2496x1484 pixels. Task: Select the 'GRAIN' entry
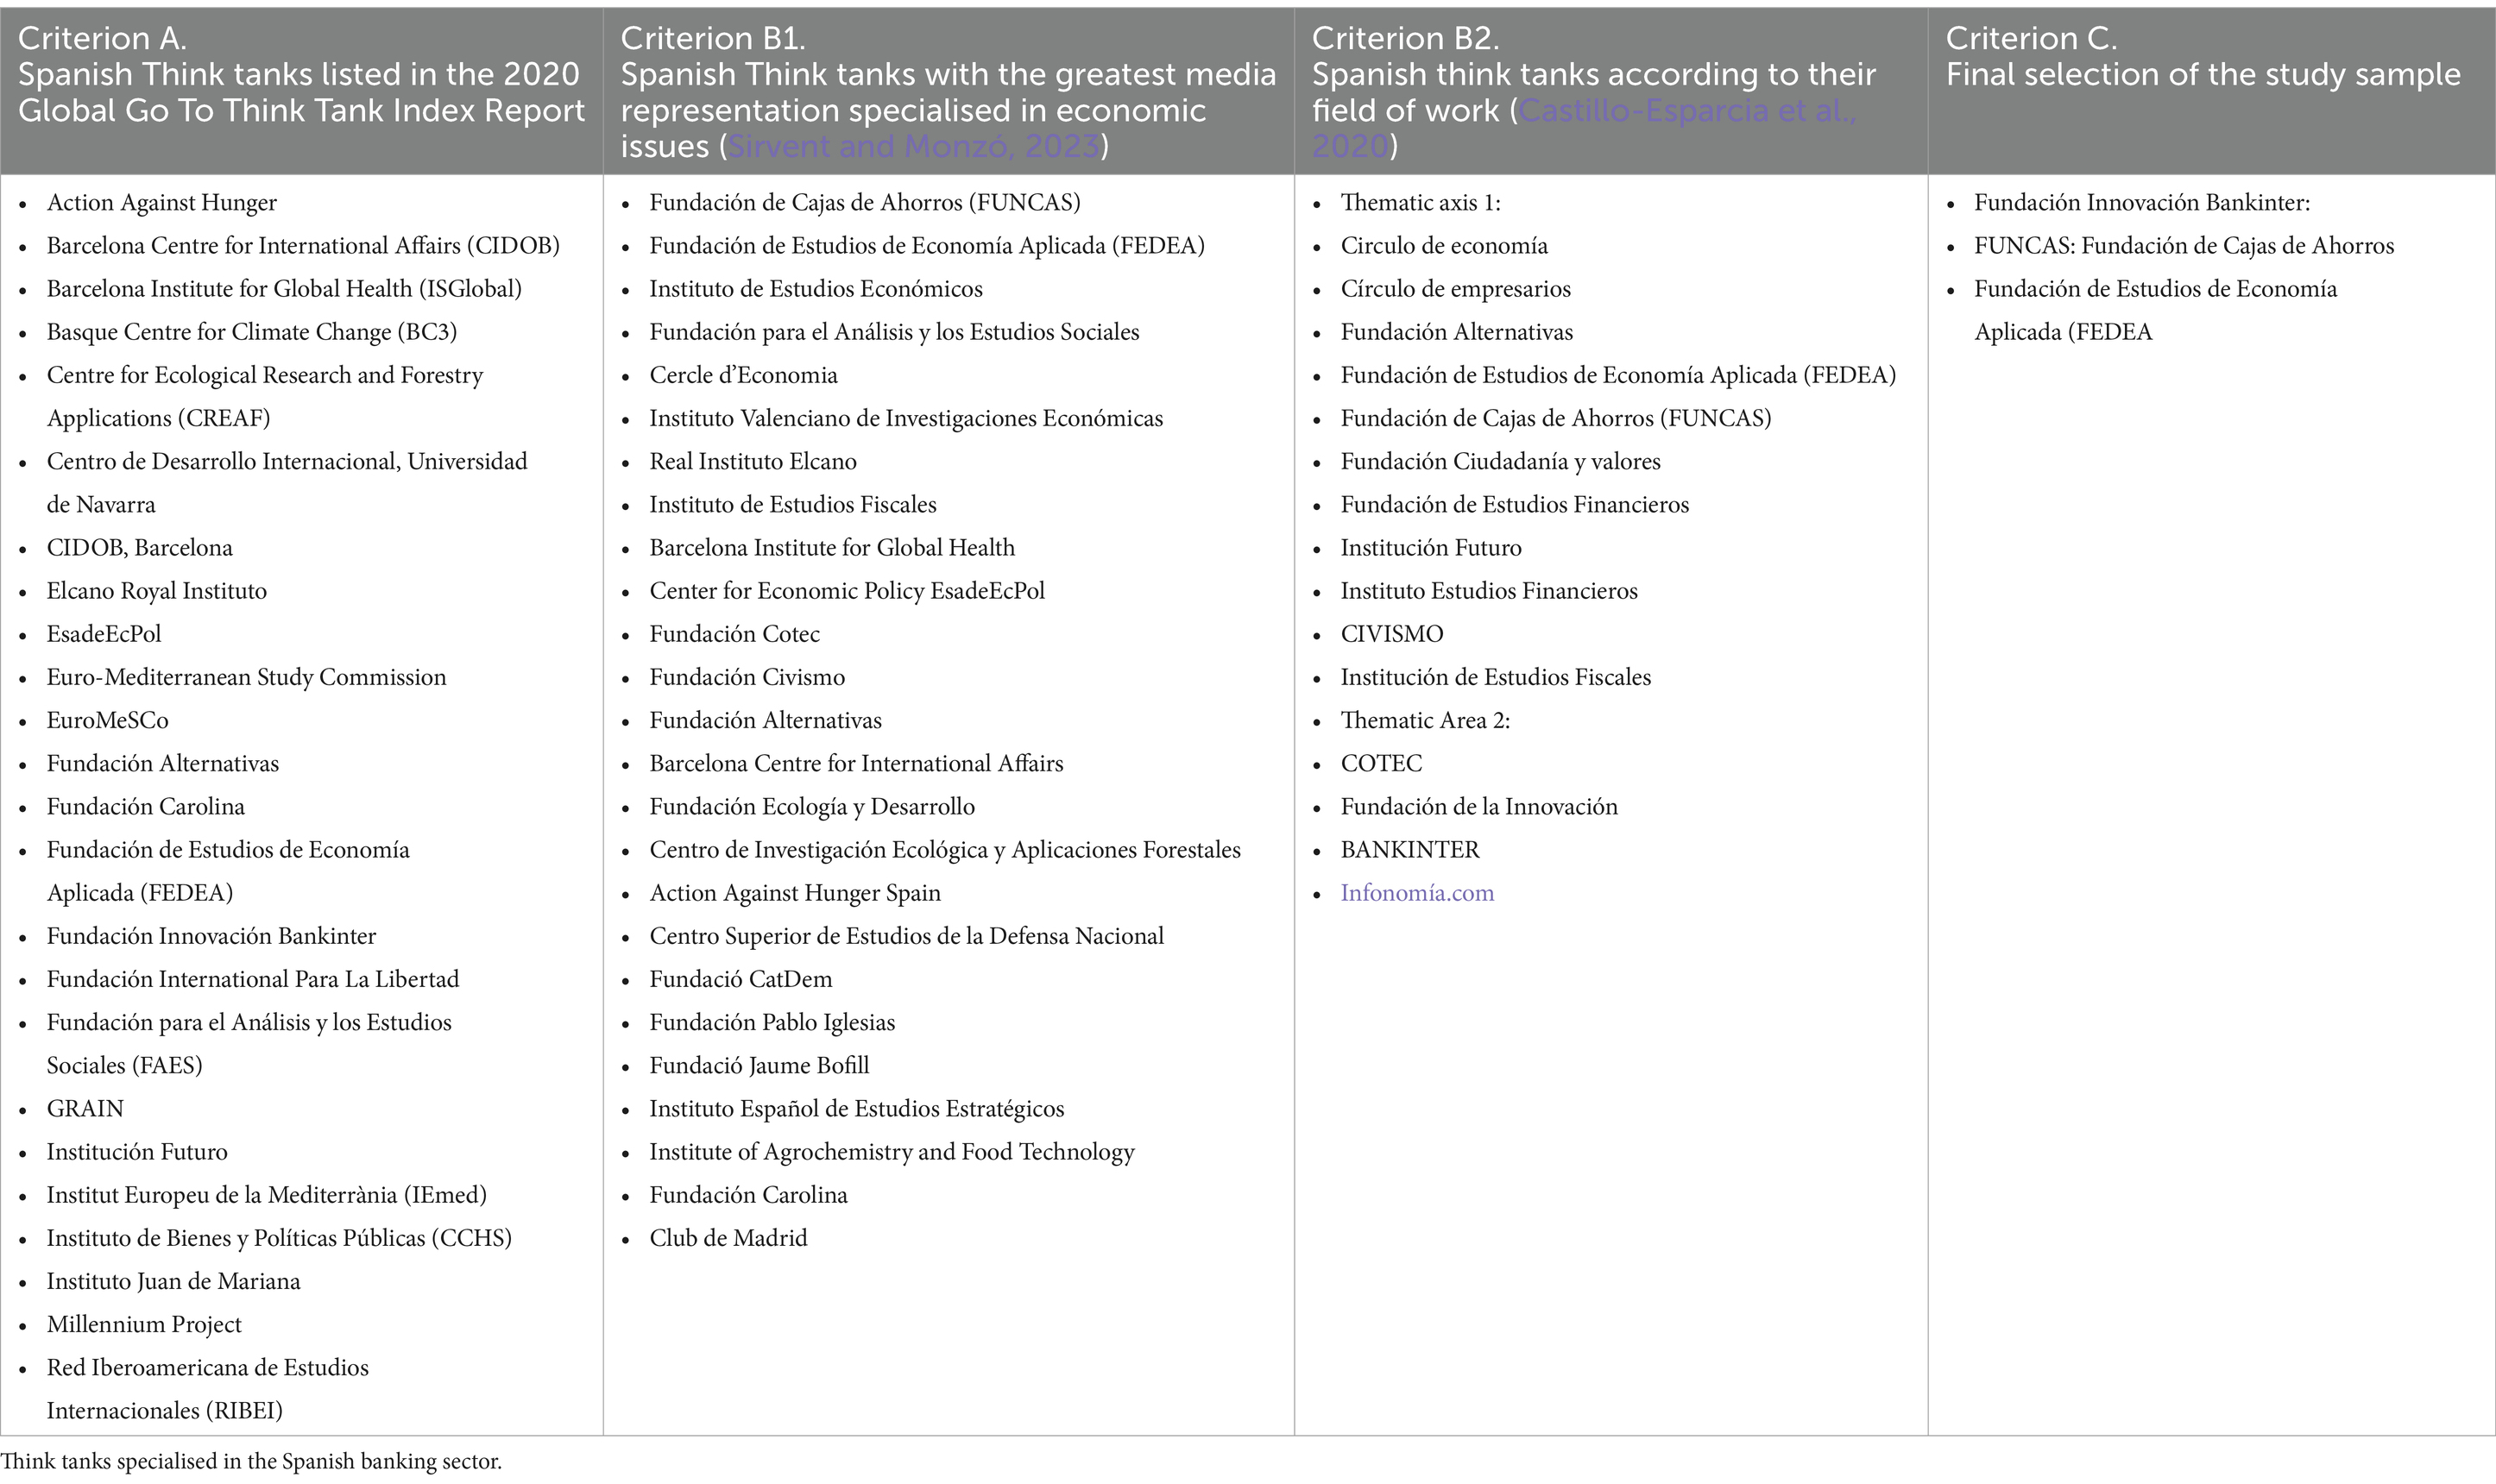click(x=85, y=1109)
